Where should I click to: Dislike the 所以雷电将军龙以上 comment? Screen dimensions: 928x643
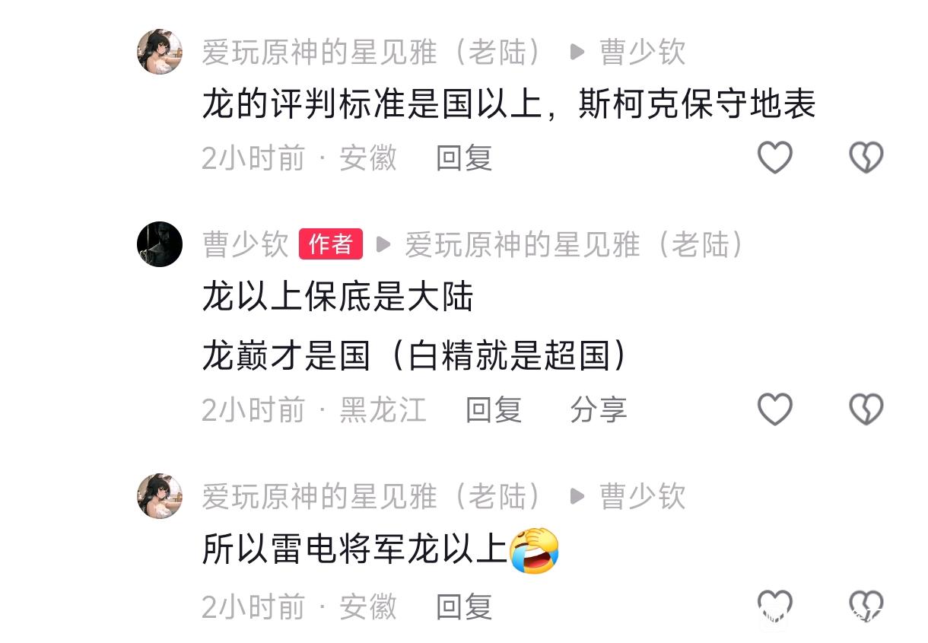click(x=866, y=606)
